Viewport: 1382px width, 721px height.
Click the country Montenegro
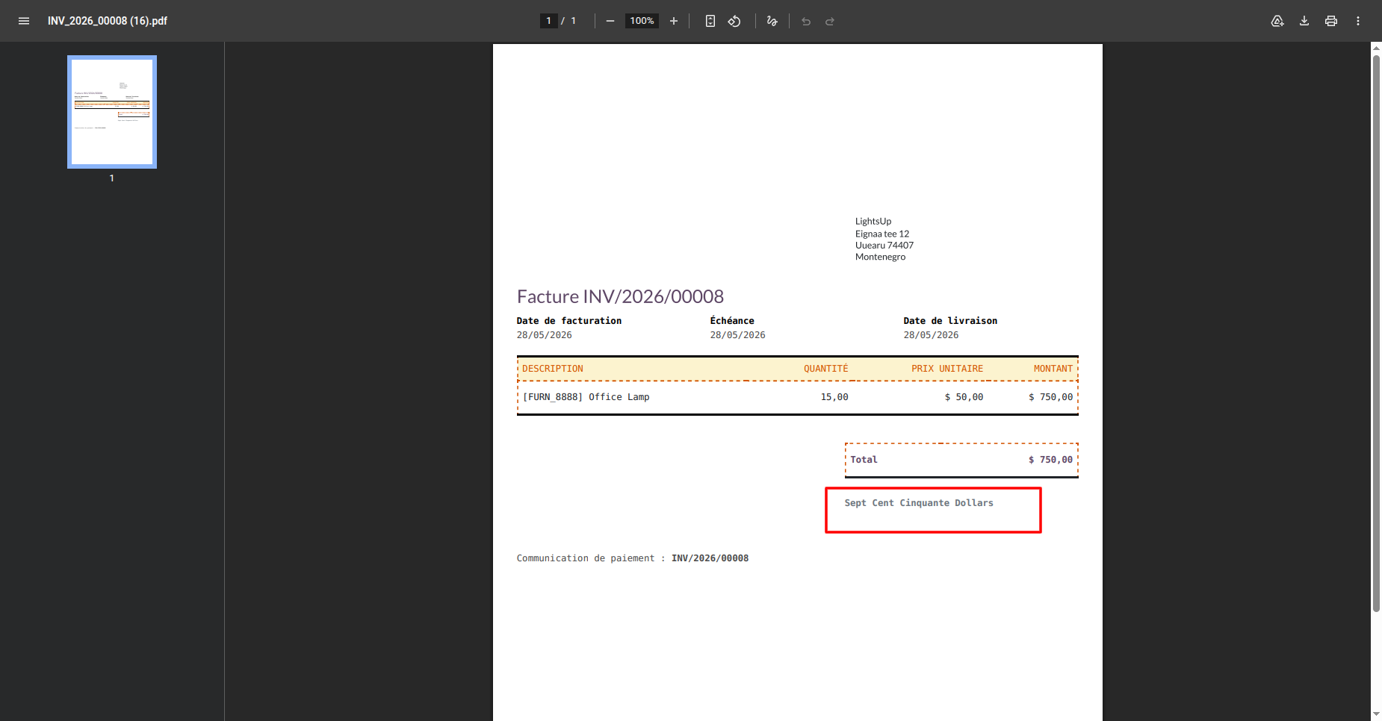pyautogui.click(x=880, y=257)
